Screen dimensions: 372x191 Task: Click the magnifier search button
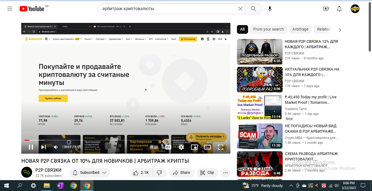pyautogui.click(x=253, y=9)
